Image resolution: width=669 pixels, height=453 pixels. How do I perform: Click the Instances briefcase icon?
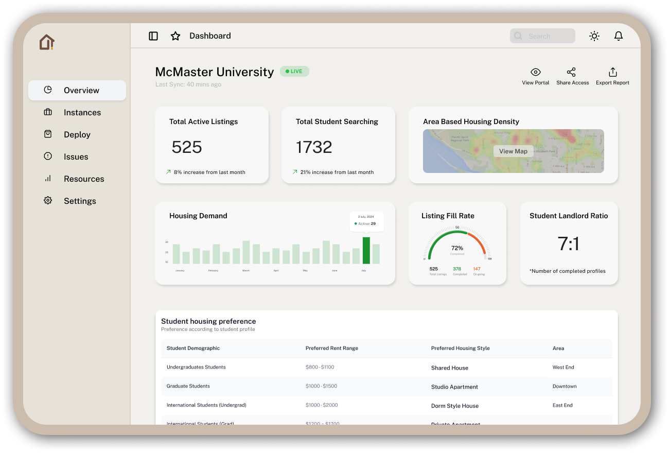(48, 112)
